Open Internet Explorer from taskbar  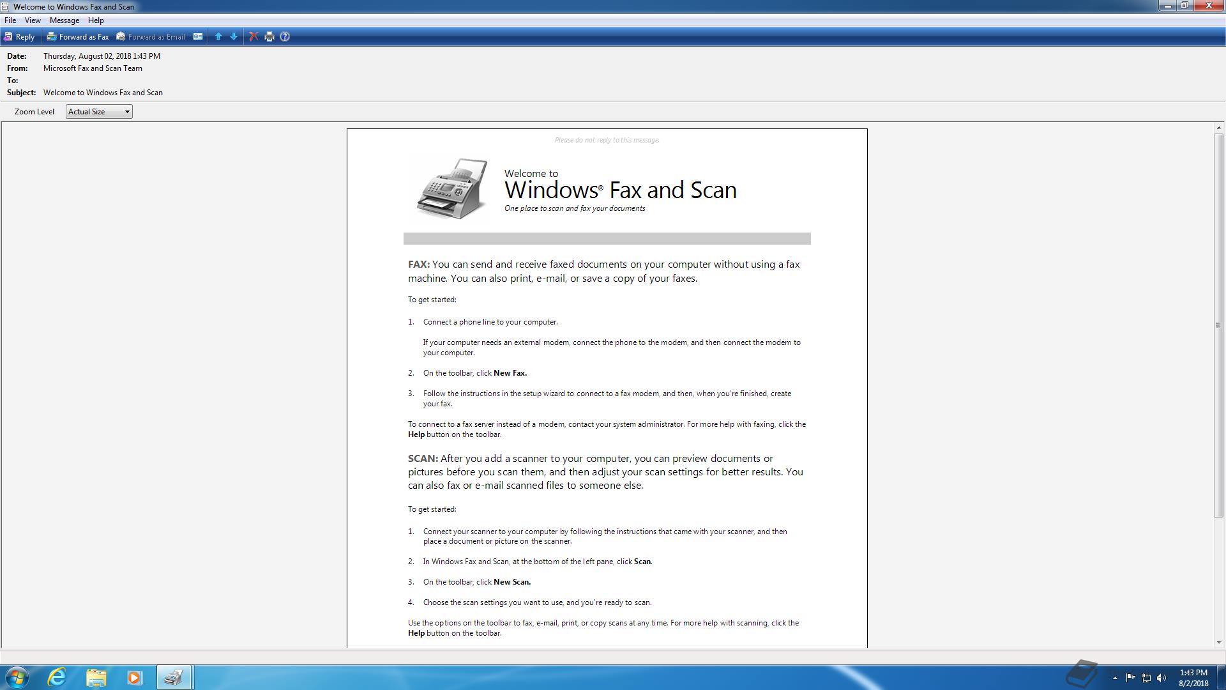point(57,677)
